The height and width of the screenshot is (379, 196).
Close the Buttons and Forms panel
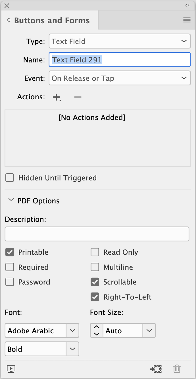coord(7,5)
